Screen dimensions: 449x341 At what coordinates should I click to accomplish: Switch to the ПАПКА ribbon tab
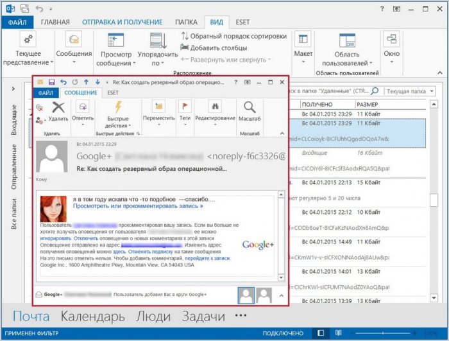(186, 22)
